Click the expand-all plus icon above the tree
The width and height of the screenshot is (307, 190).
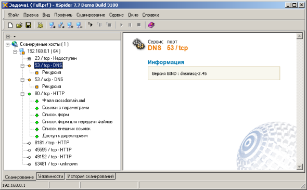pos(8,36)
